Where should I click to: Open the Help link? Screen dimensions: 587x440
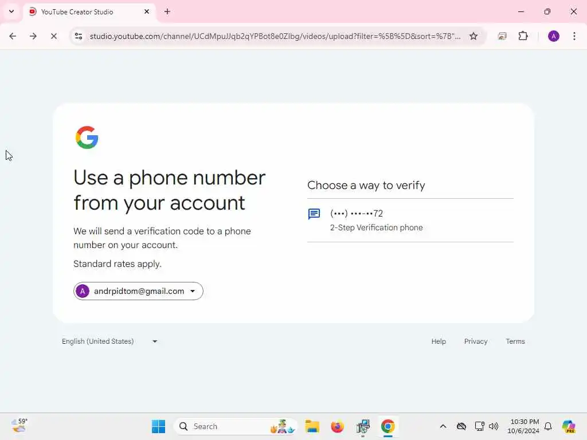tap(439, 341)
